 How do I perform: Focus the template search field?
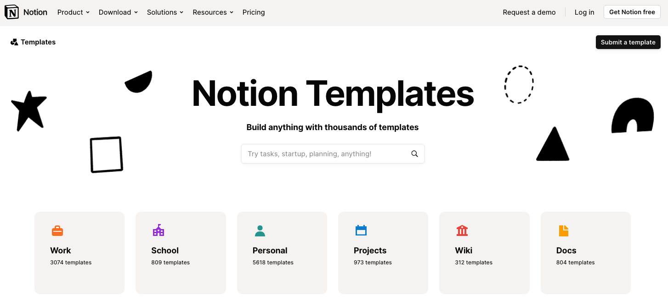(333, 154)
